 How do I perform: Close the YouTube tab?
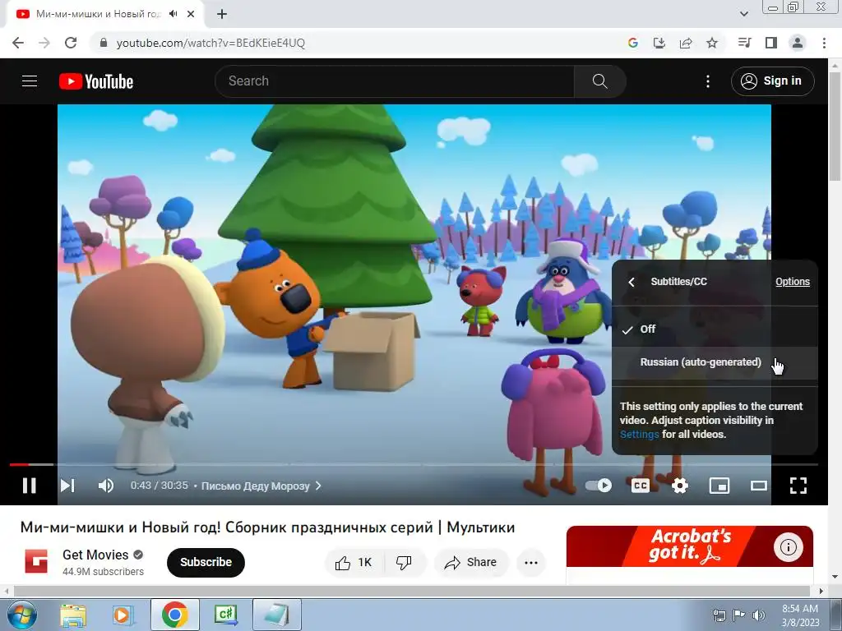[191, 14]
